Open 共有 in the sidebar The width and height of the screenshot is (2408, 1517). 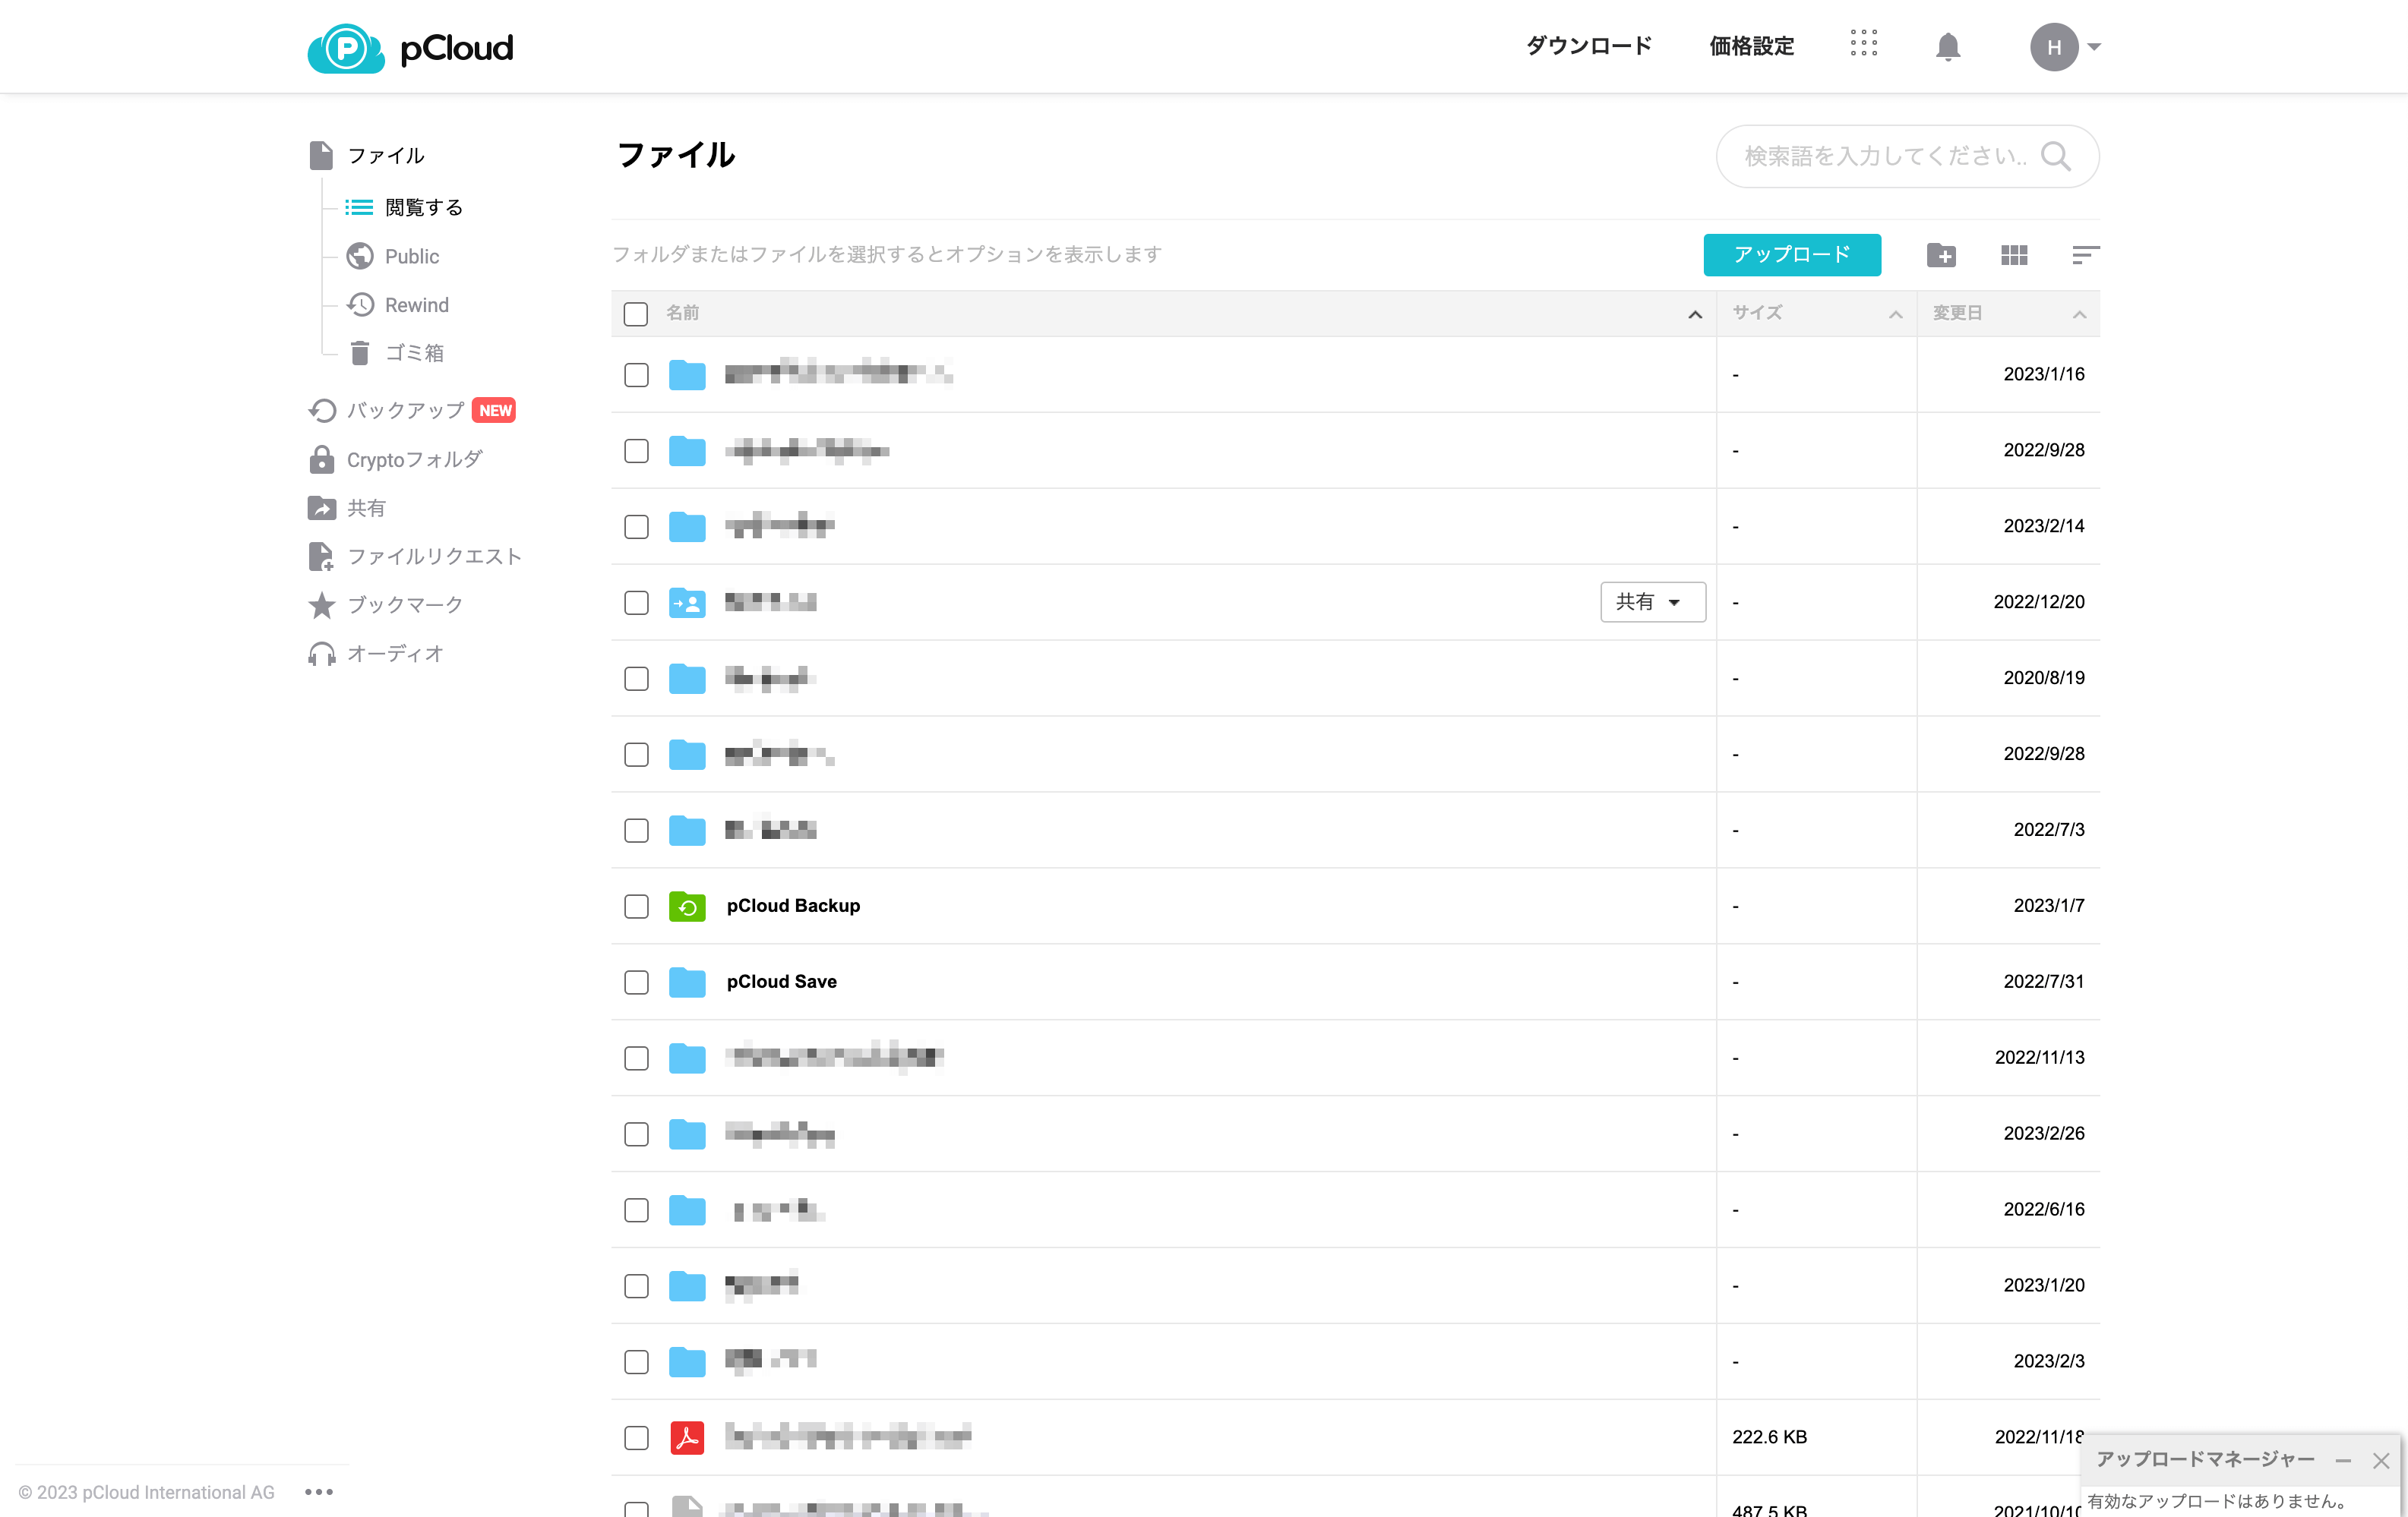pyautogui.click(x=346, y=508)
